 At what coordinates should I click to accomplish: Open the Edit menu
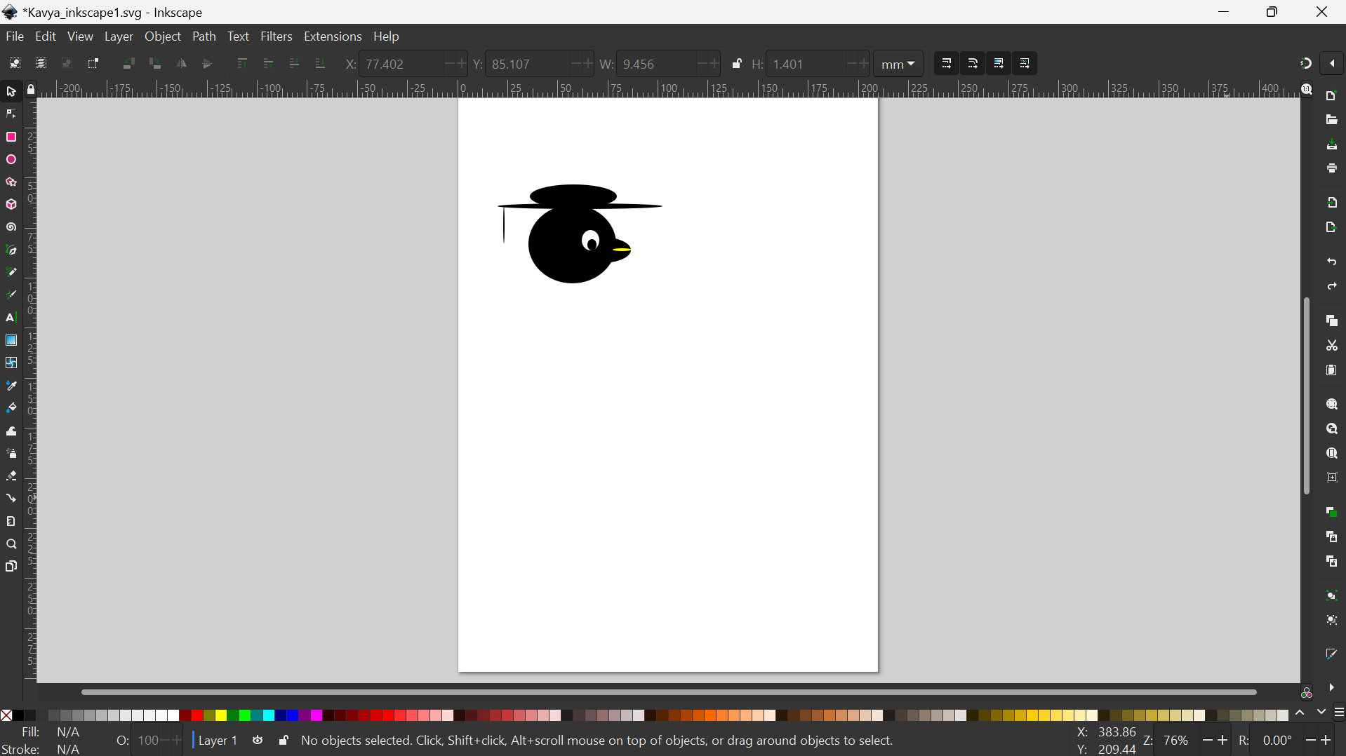coord(46,36)
